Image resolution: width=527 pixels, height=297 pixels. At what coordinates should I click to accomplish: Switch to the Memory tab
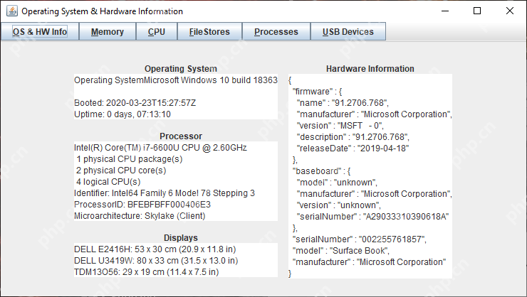coord(108,31)
